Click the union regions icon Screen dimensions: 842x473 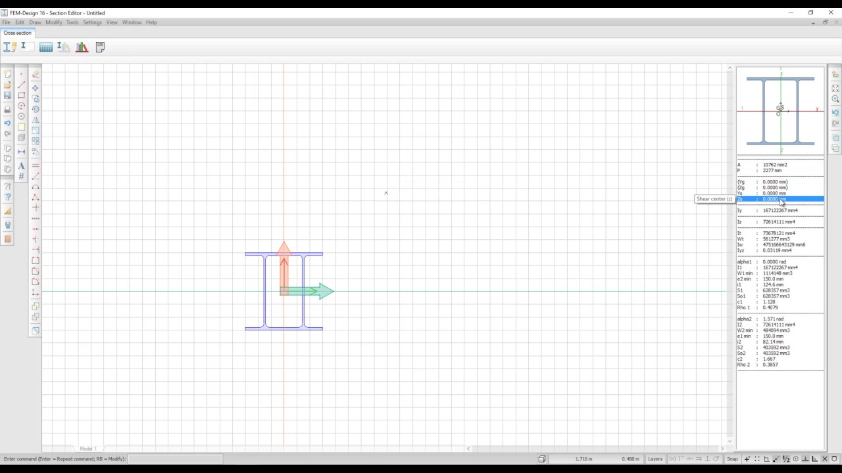pyautogui.click(x=36, y=306)
